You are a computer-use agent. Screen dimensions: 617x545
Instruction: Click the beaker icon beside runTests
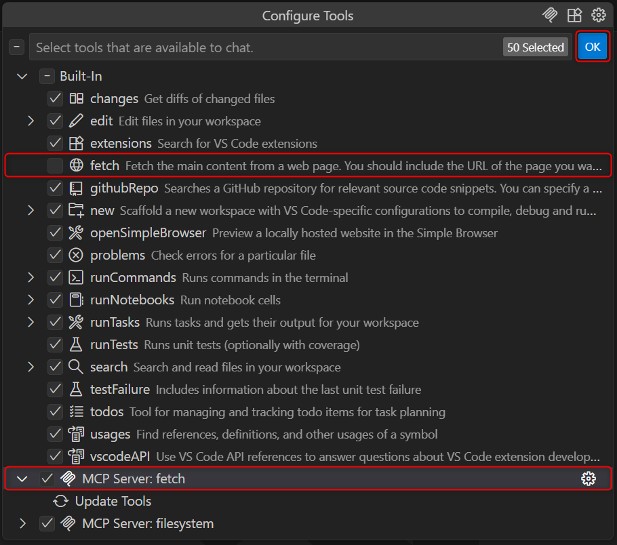(76, 345)
